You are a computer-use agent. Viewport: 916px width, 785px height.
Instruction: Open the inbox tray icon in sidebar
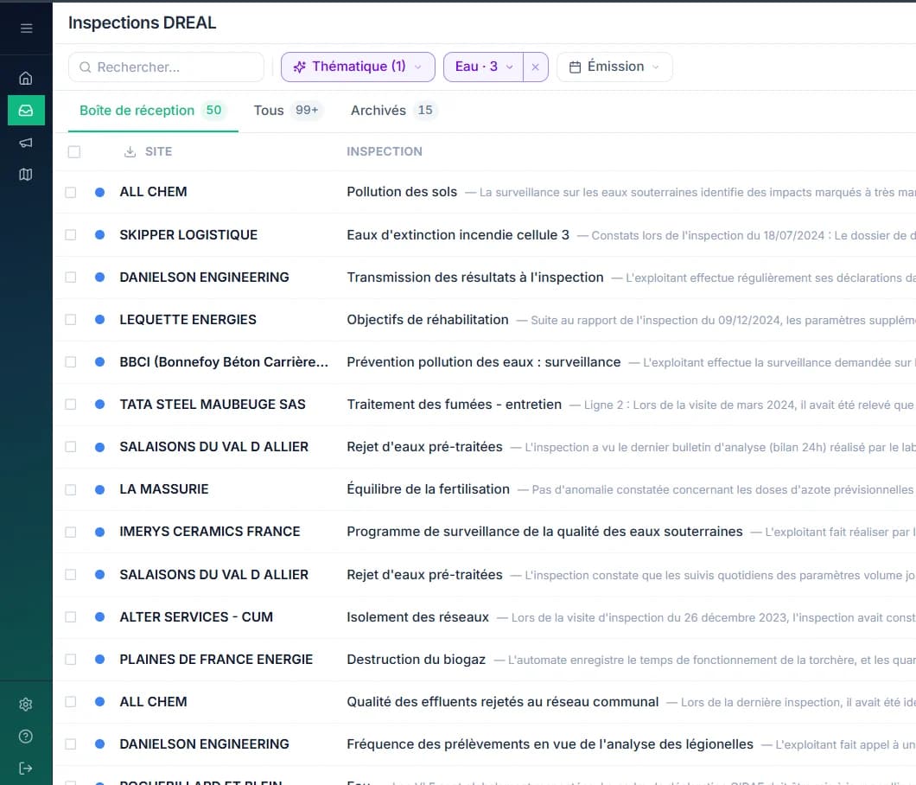[x=26, y=110]
